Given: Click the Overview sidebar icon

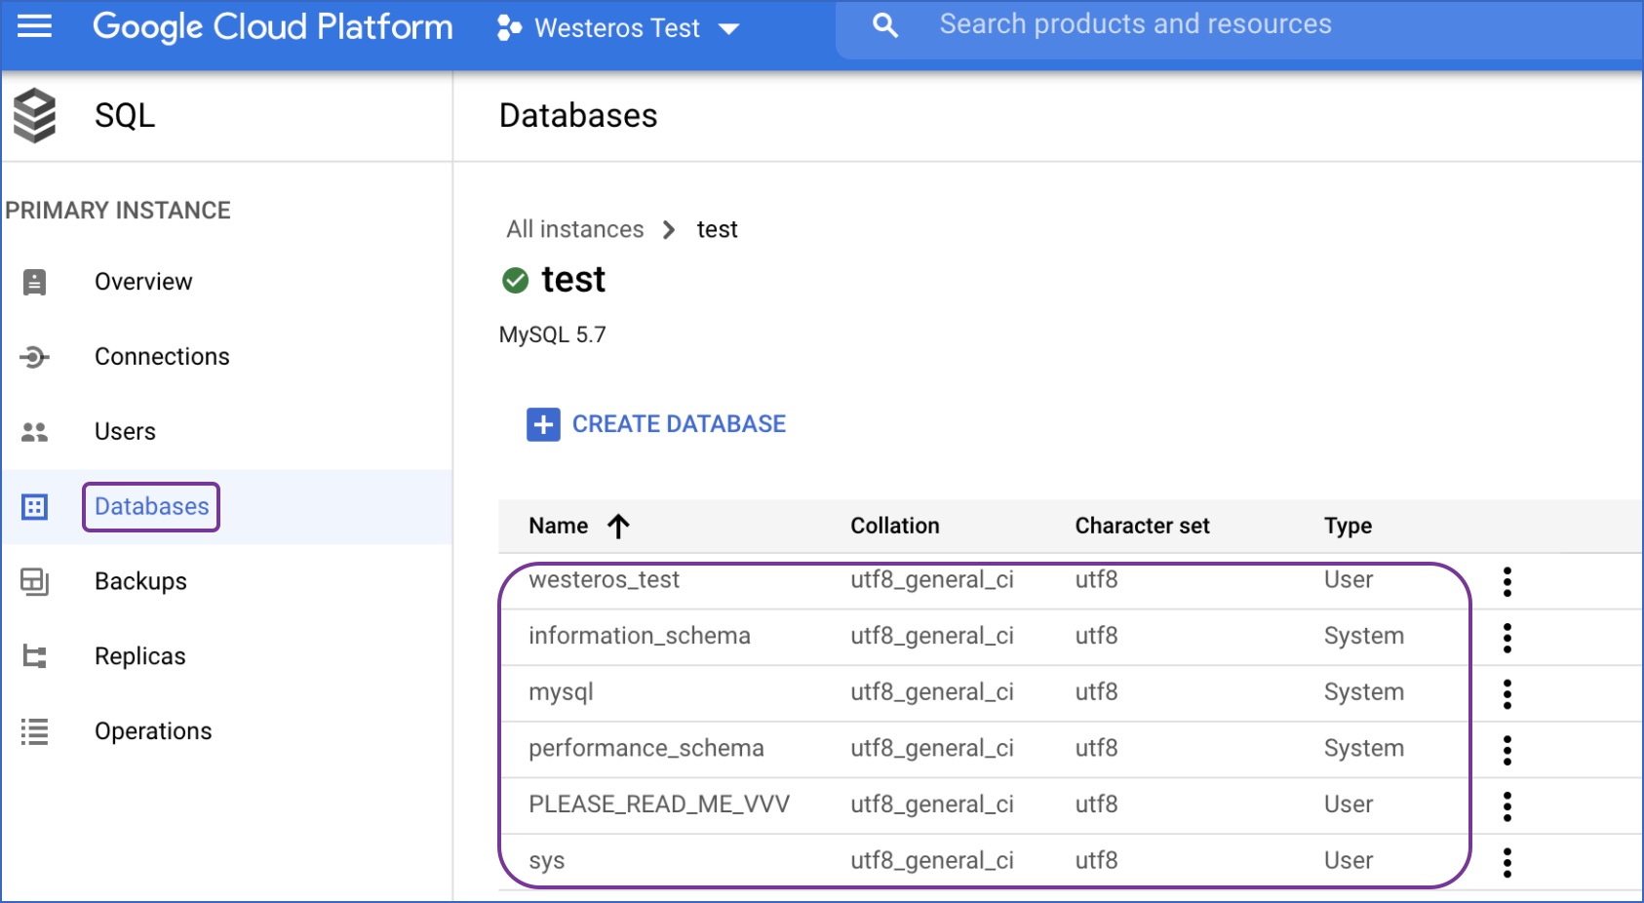Looking at the screenshot, I should coord(34,282).
